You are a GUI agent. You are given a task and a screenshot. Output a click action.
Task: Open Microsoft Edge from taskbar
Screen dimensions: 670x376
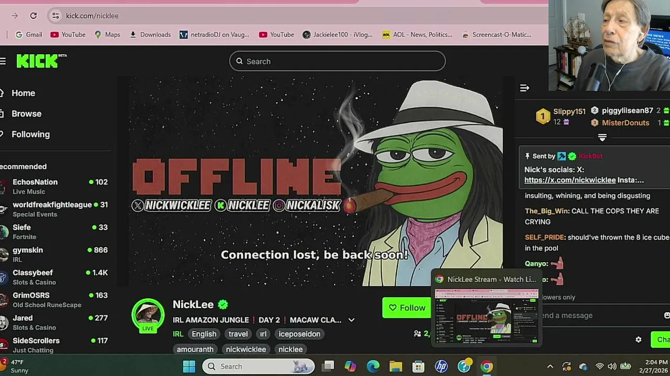[x=373, y=367]
